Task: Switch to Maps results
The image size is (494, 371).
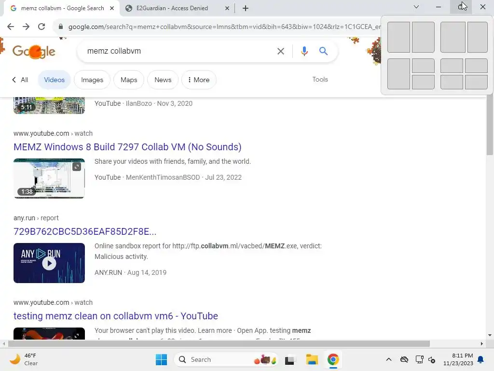Action: tap(129, 80)
